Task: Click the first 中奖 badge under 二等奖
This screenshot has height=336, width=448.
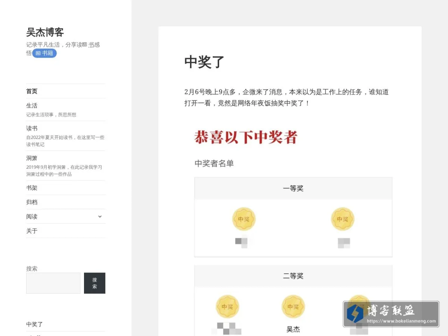Action: pos(227,307)
